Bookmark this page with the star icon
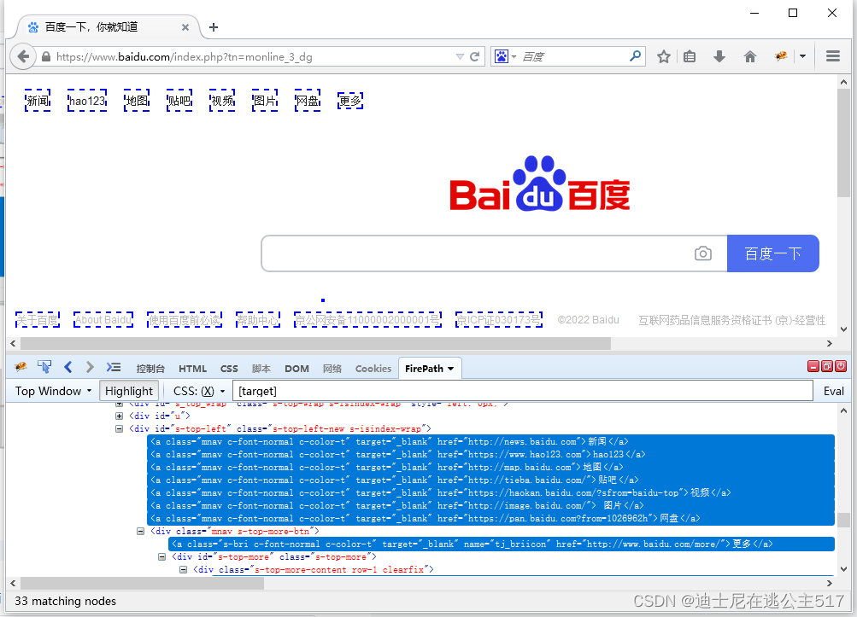This screenshot has width=857, height=617. pyautogui.click(x=664, y=56)
